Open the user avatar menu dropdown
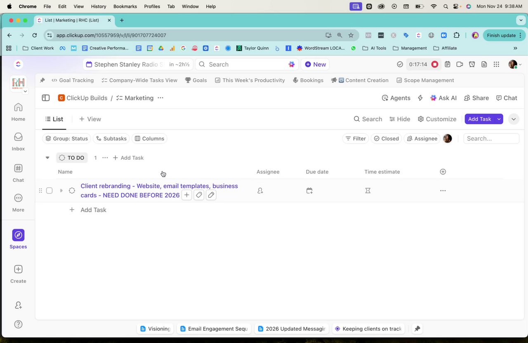 [x=515, y=64]
